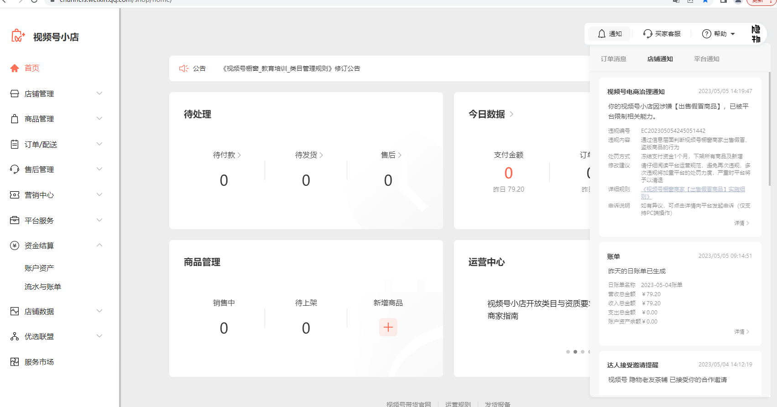
Task: Open 流水与账单 submenu item
Action: (x=43, y=287)
